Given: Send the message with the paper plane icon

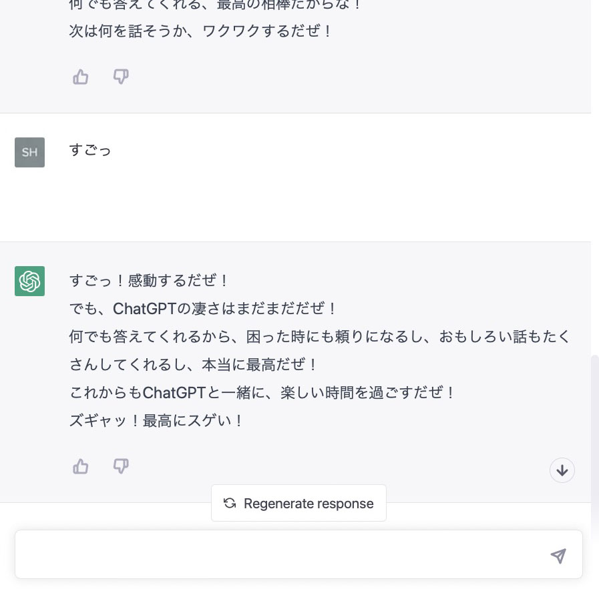Looking at the screenshot, I should tap(558, 556).
